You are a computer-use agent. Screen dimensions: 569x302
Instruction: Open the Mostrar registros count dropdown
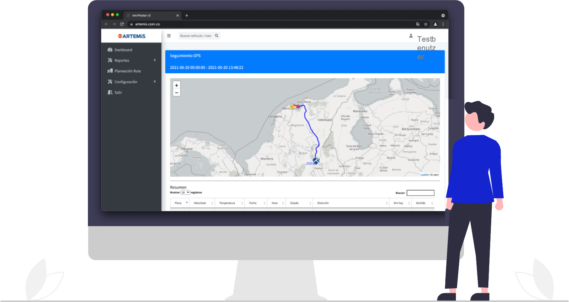click(x=185, y=193)
